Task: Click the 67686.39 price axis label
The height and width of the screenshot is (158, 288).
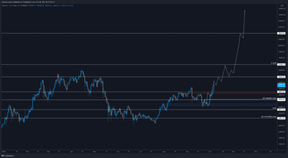Action: click(x=281, y=65)
